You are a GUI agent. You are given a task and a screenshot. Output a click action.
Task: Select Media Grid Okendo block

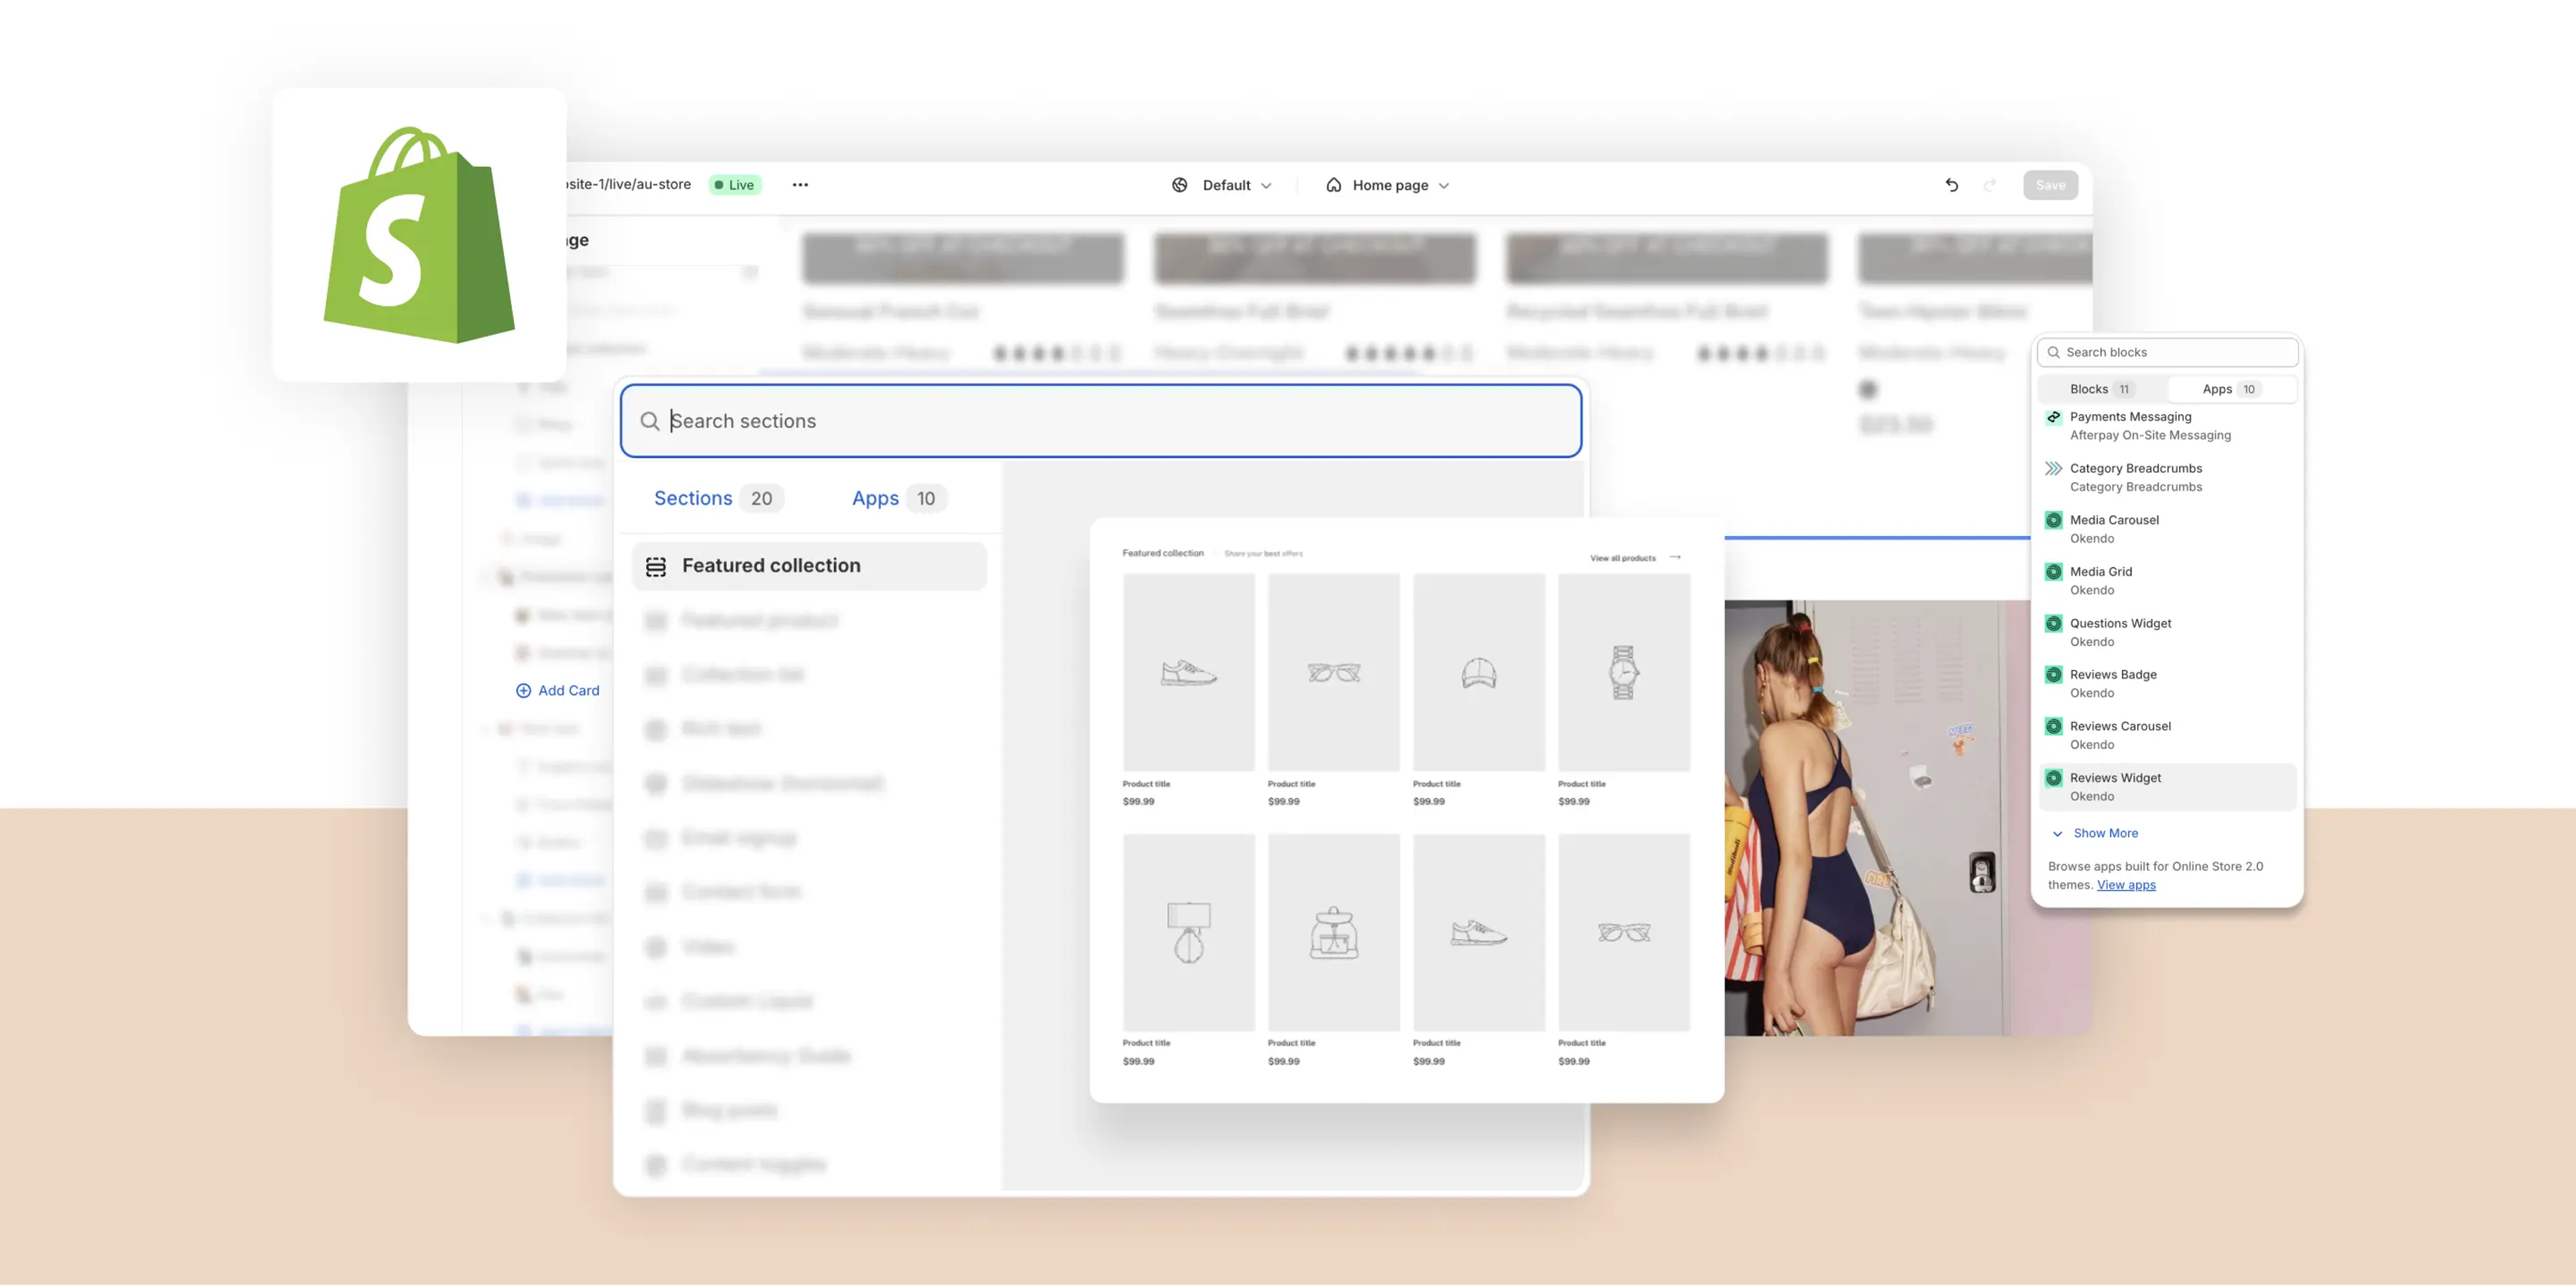coord(2167,581)
